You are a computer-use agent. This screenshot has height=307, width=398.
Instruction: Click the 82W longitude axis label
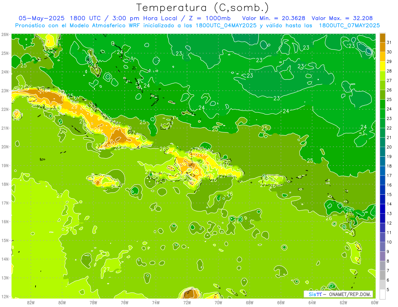(x=31, y=302)
